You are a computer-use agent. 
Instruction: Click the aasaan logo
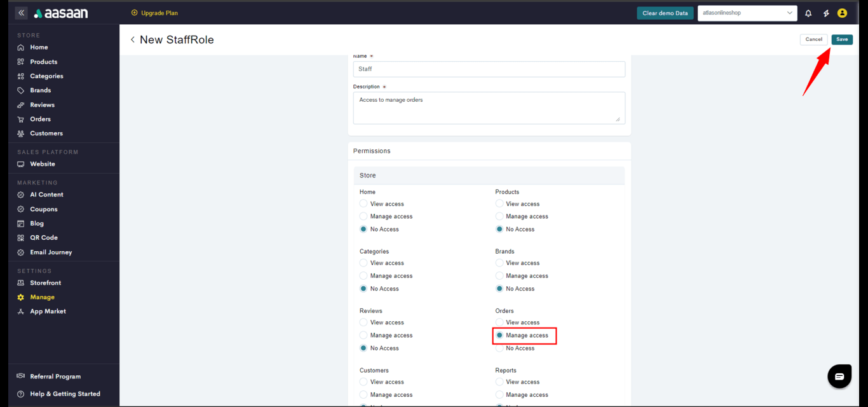click(x=61, y=13)
